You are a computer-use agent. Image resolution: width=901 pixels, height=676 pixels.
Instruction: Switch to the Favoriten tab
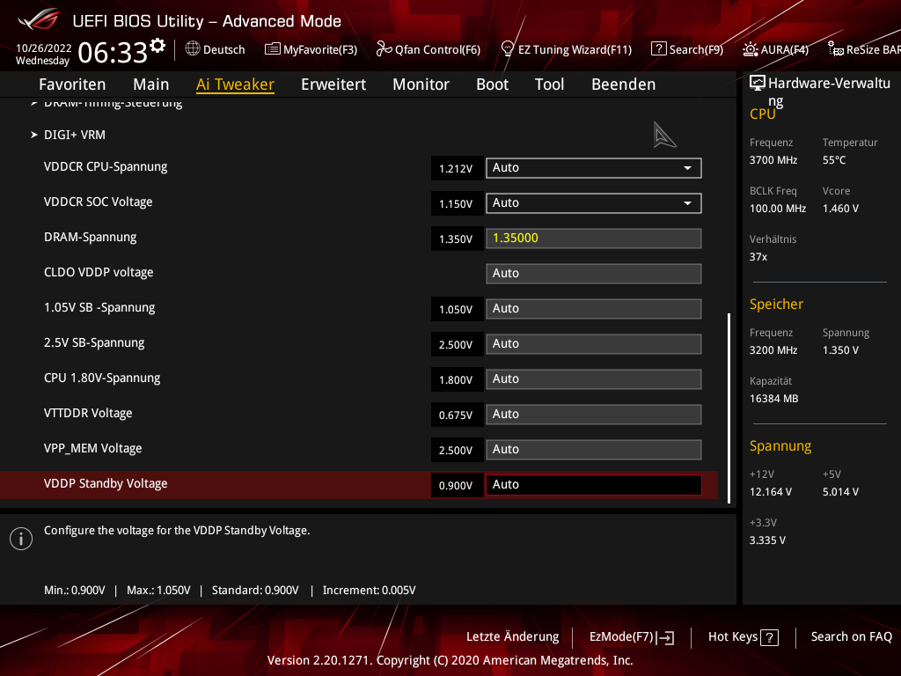tap(72, 84)
